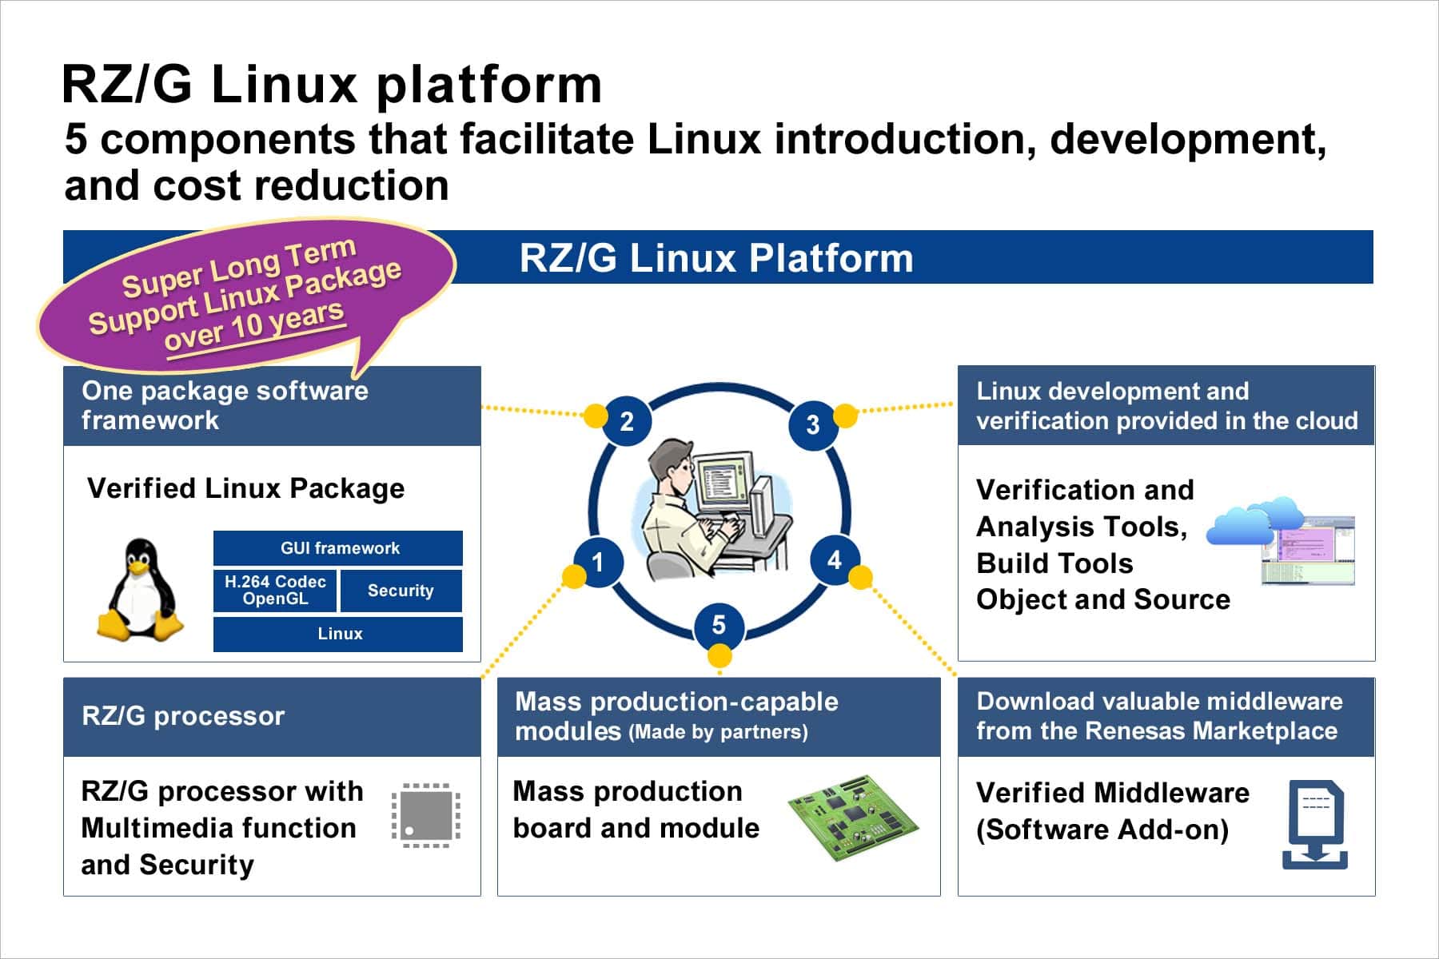Click the RZ/G processor header
Screen dimensions: 1439x959
[272, 716]
